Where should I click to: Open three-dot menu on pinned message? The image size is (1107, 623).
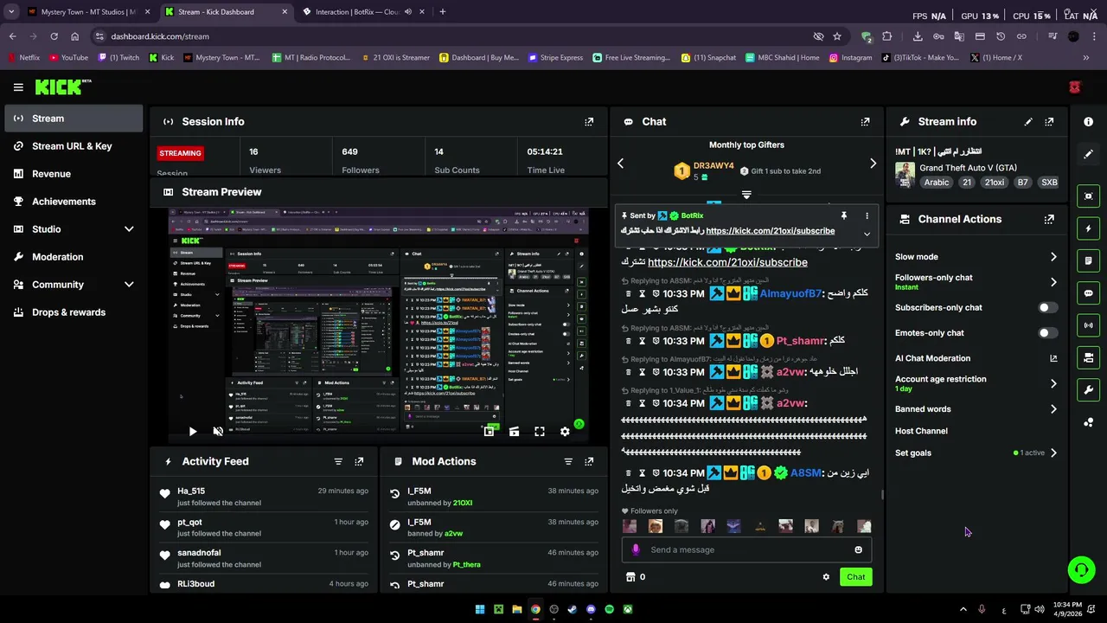[x=867, y=215]
